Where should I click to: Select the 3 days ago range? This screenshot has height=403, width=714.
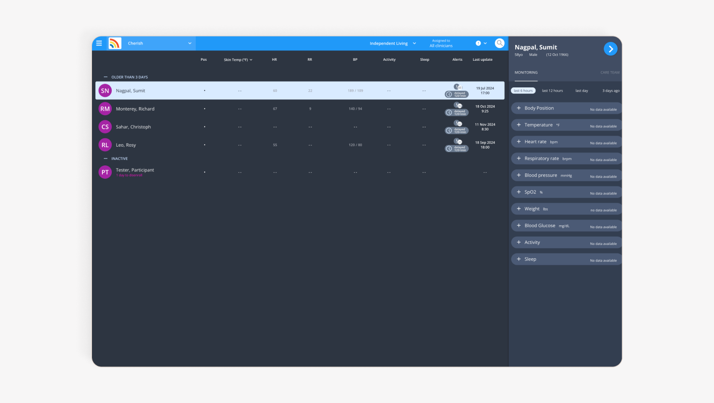611,91
